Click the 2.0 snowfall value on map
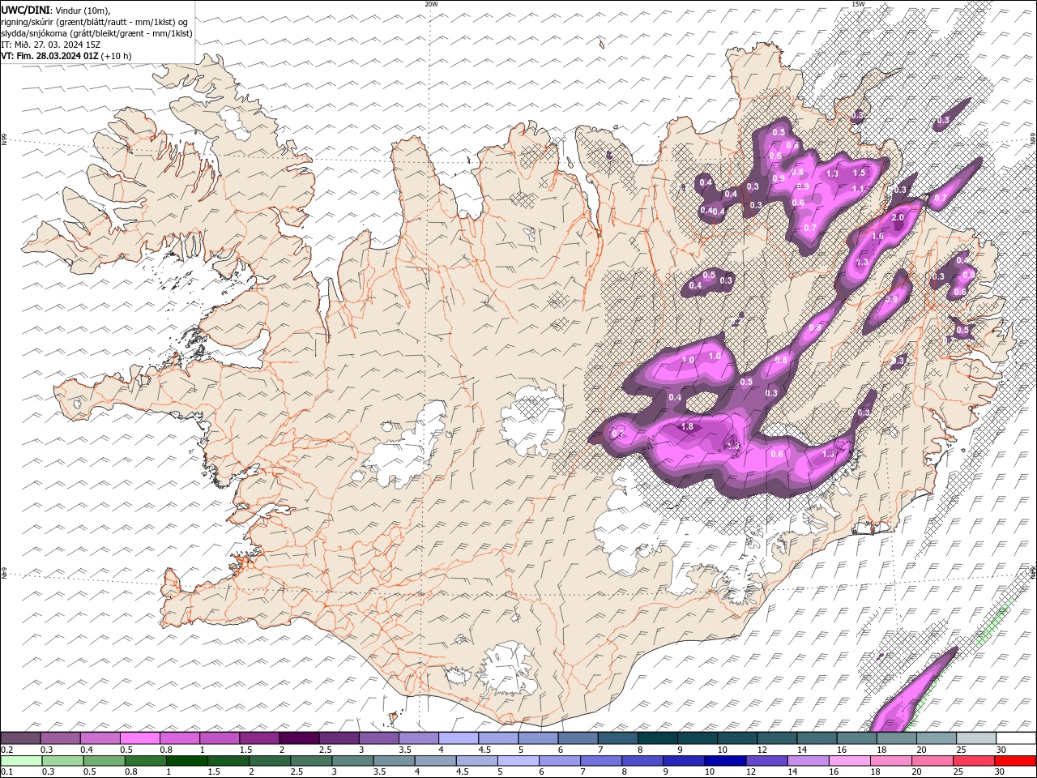The image size is (1037, 778). coord(898,218)
